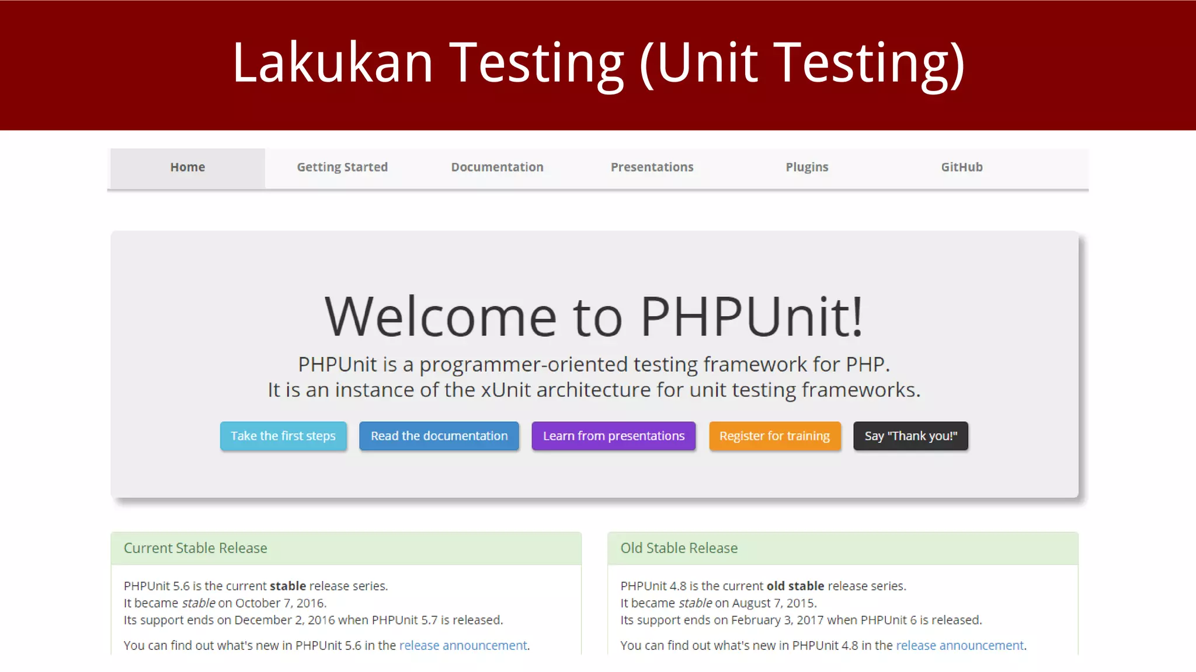
Task: Visit the GitHub tab
Action: pos(961,167)
